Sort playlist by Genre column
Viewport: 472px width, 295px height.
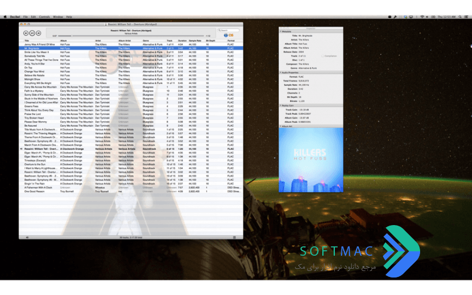pos(146,40)
